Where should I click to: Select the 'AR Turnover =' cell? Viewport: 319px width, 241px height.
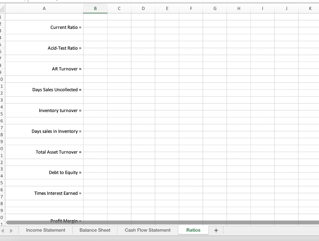click(x=44, y=69)
